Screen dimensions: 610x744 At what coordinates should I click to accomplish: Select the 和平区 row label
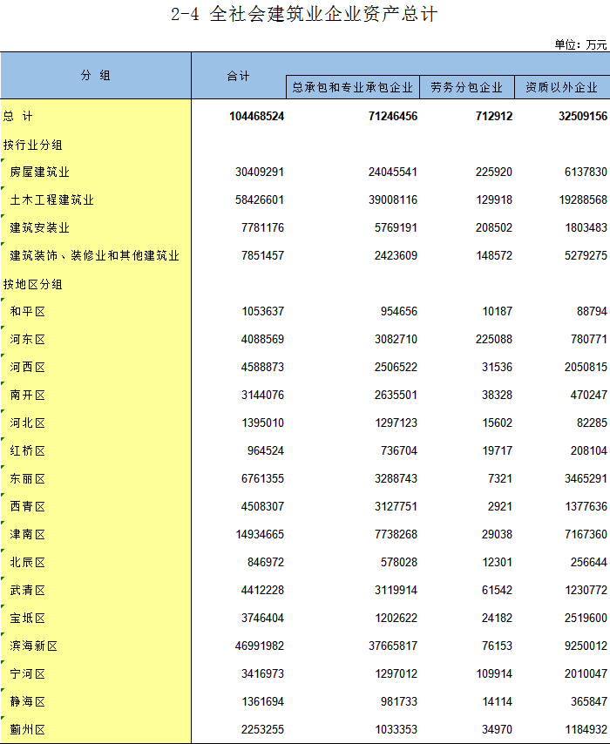pyautogui.click(x=28, y=311)
